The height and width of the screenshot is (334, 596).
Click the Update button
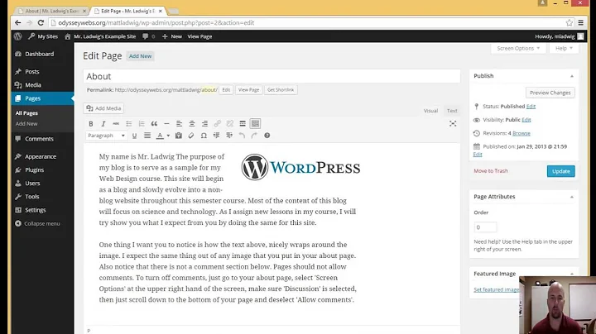[560, 171]
